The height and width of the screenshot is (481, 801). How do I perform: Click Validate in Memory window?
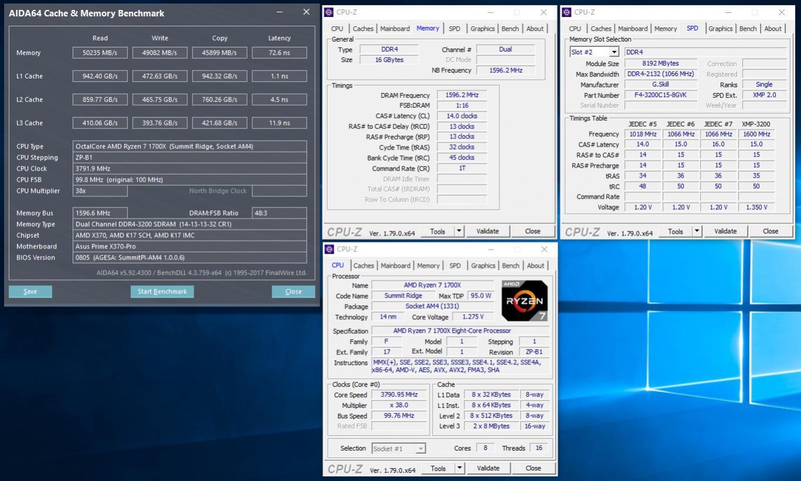pos(487,231)
